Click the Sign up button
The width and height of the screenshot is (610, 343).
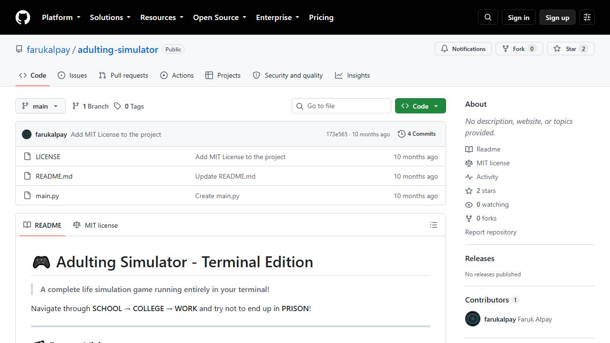(558, 17)
